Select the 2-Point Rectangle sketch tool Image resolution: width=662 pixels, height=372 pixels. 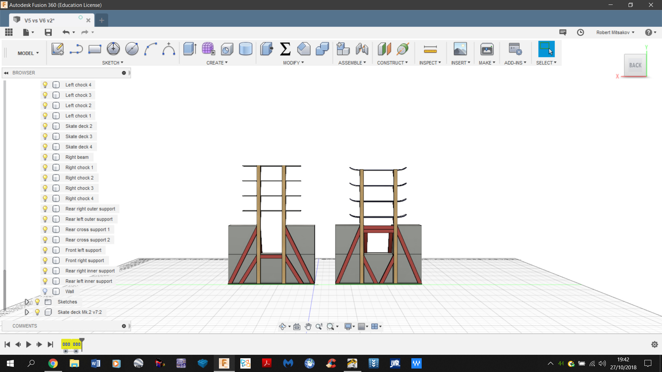(94, 49)
